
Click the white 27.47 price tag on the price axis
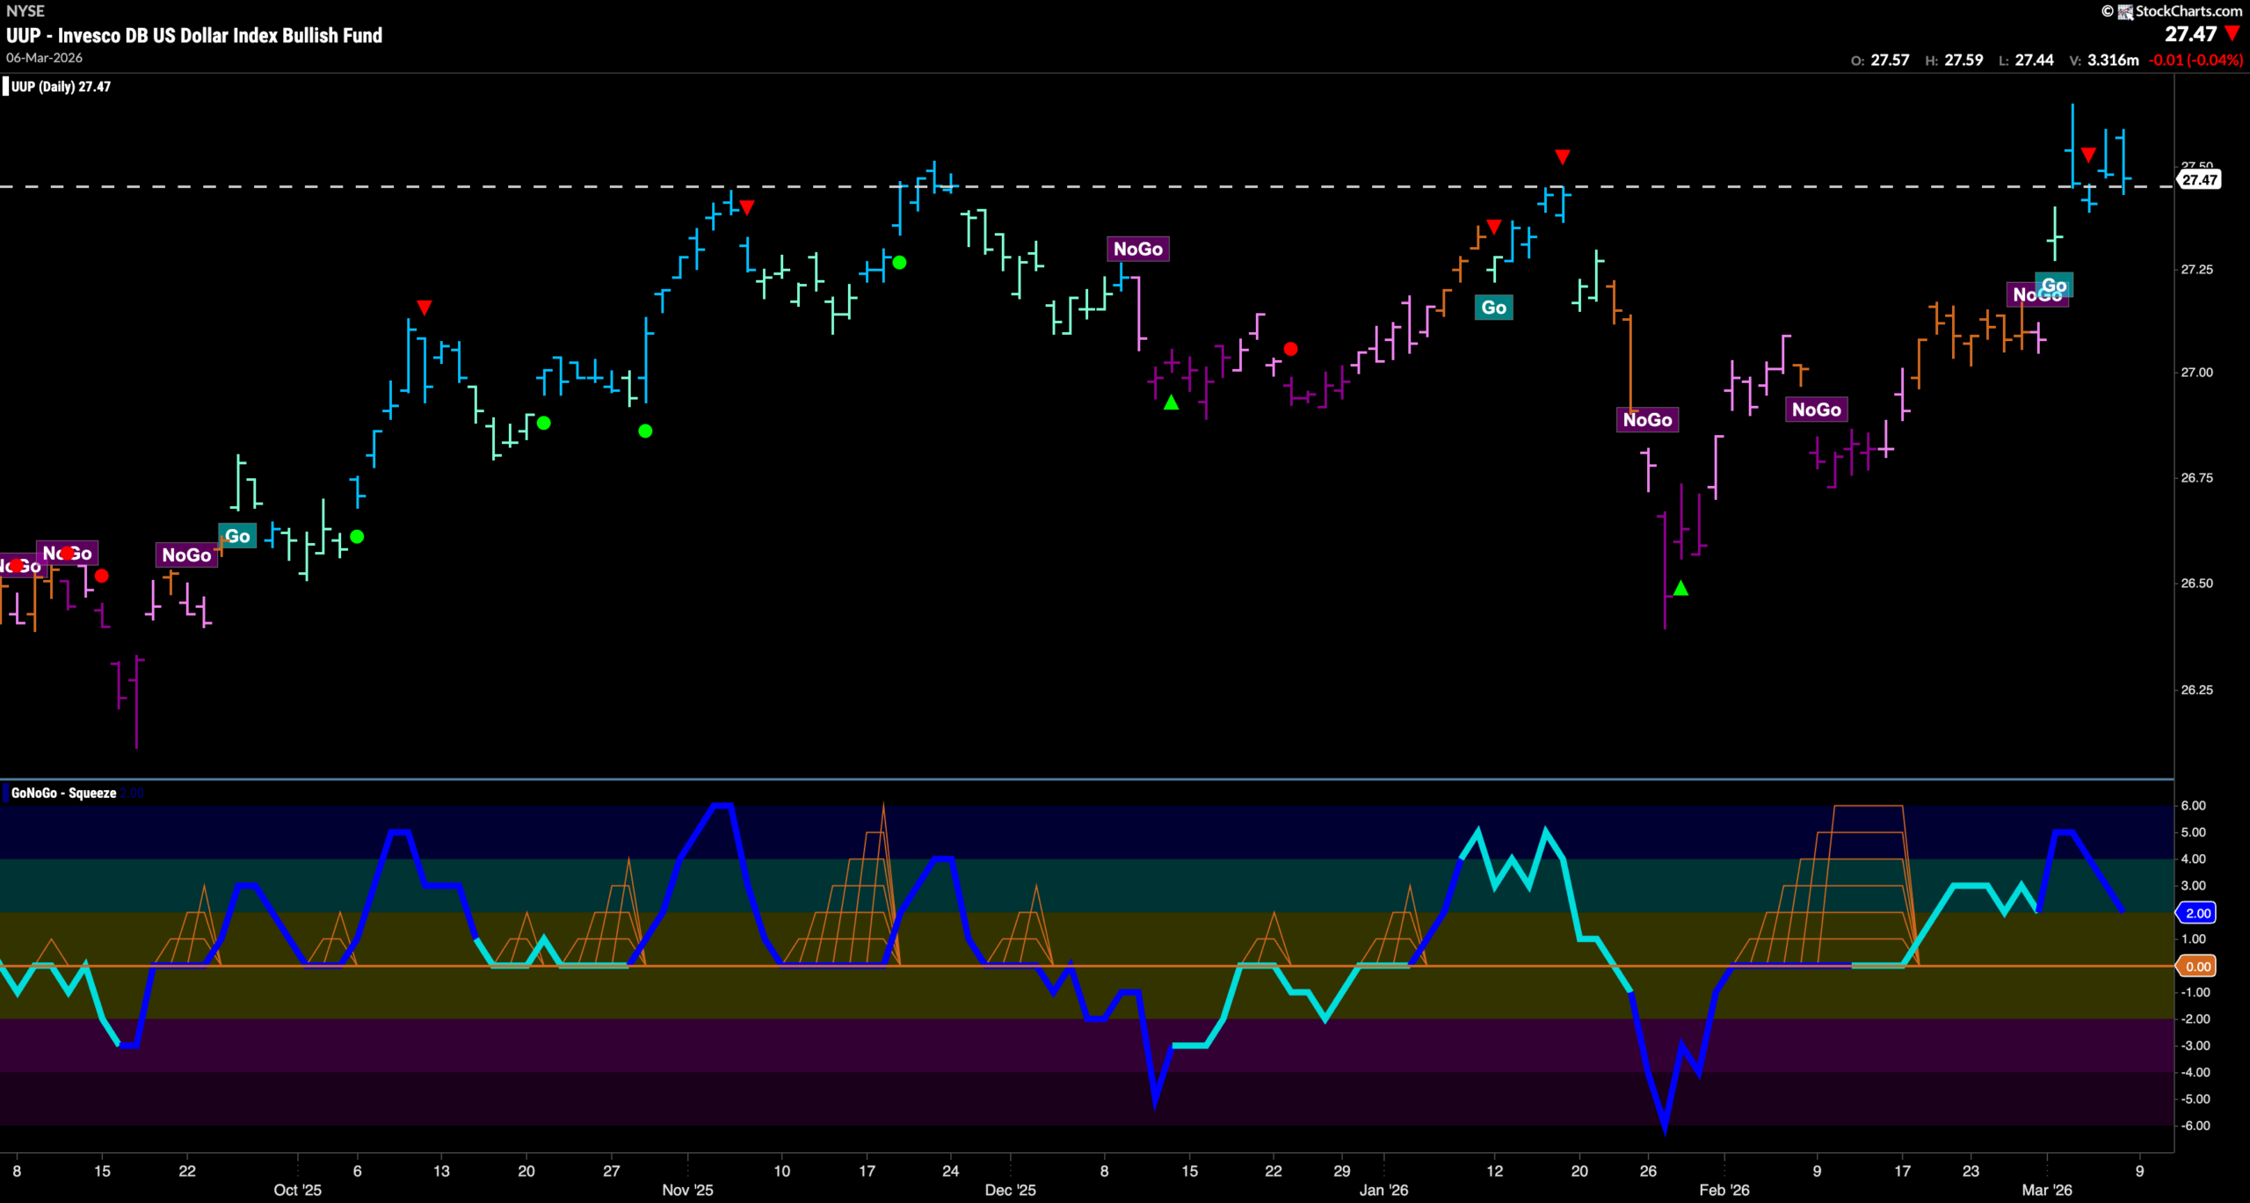(2199, 179)
